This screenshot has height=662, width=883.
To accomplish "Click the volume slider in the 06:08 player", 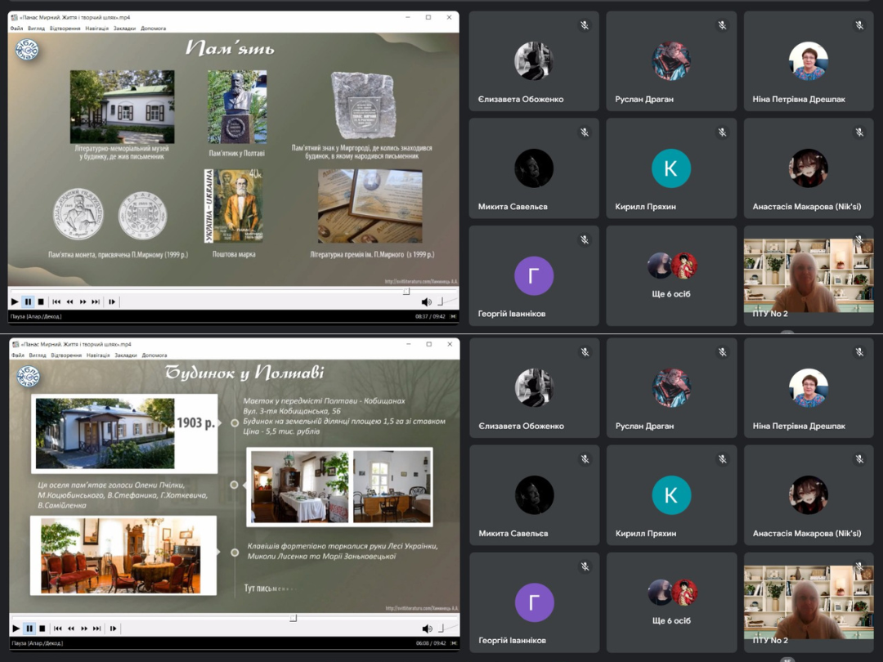I will (x=447, y=628).
